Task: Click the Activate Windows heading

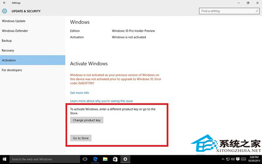Action: [89, 64]
